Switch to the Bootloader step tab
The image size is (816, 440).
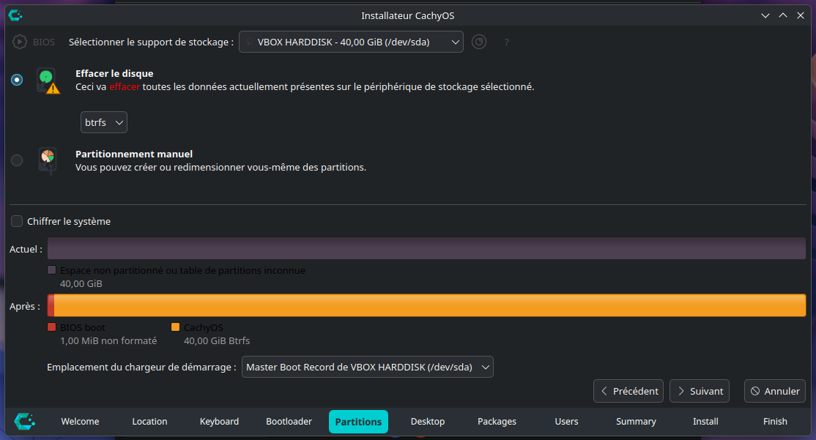pyautogui.click(x=289, y=422)
